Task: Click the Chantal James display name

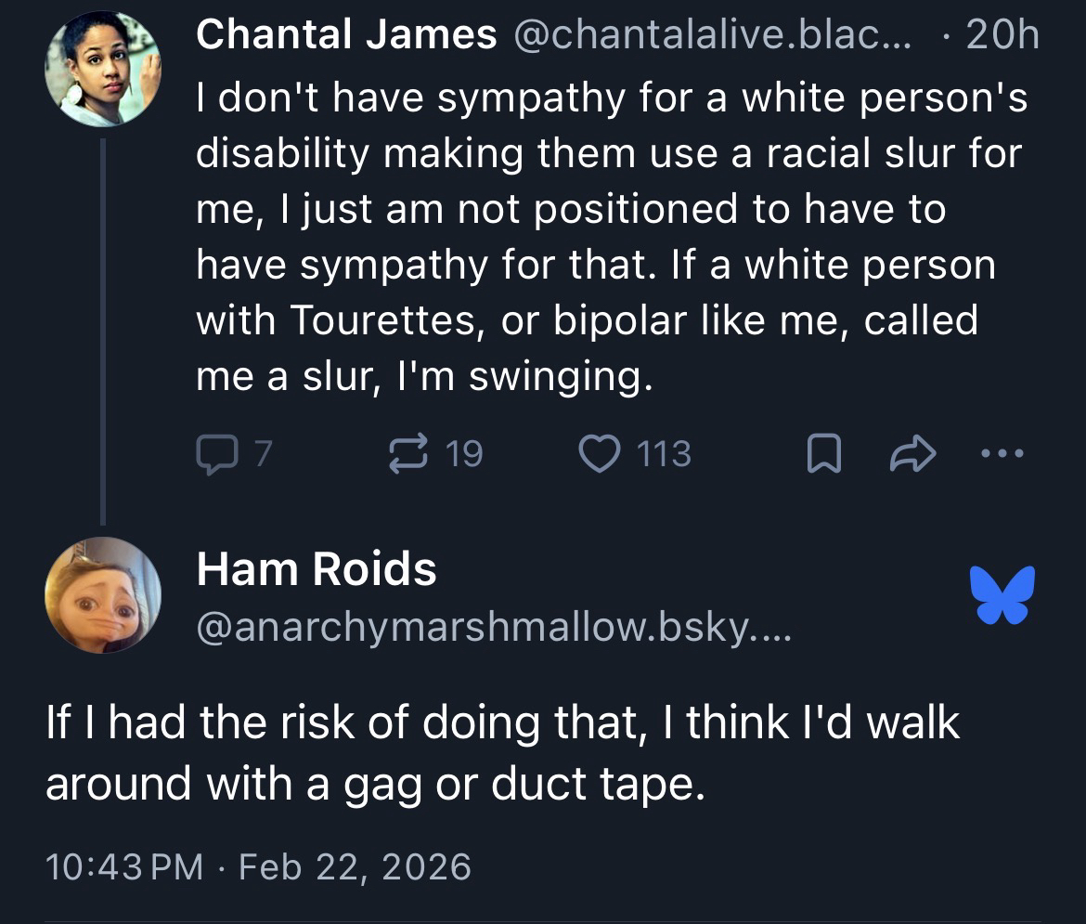Action: (347, 36)
